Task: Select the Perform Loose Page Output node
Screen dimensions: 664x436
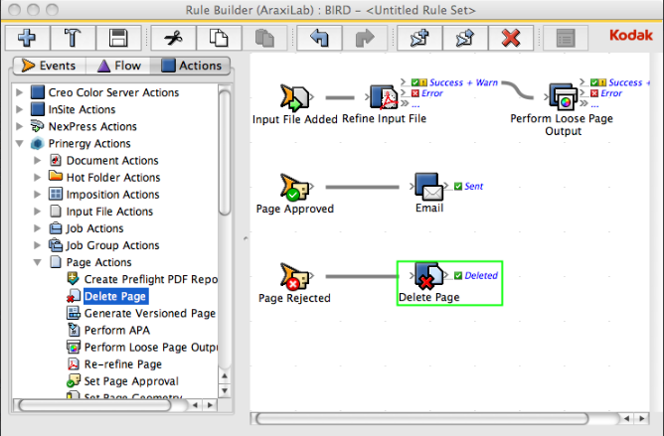Action: coord(562,98)
